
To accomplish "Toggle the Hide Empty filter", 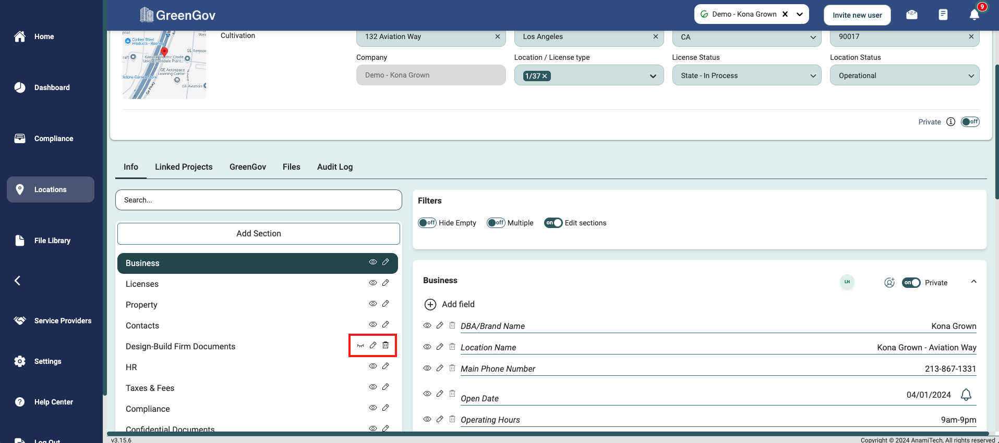I will [x=427, y=223].
